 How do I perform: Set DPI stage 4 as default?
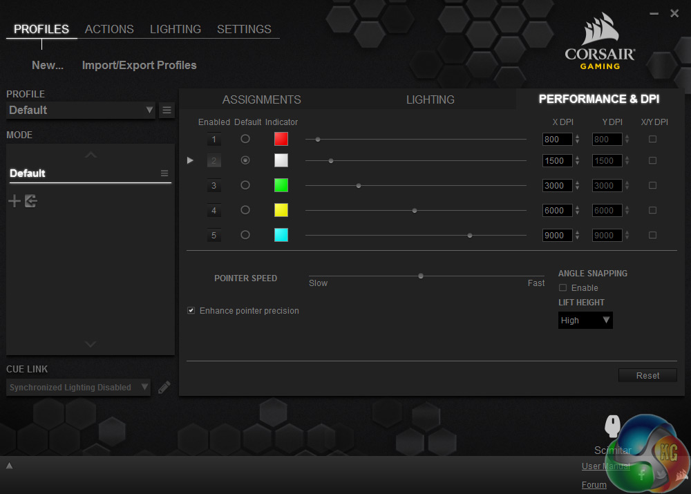click(245, 210)
